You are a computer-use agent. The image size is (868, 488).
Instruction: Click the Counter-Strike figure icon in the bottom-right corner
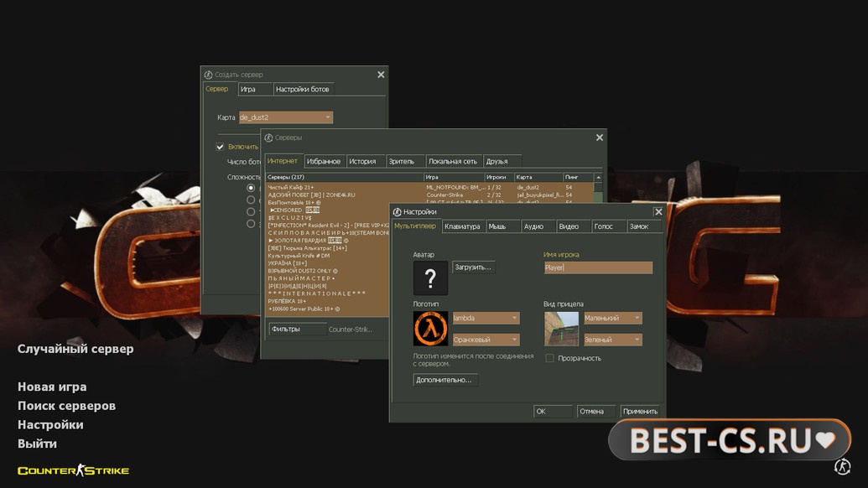click(843, 466)
